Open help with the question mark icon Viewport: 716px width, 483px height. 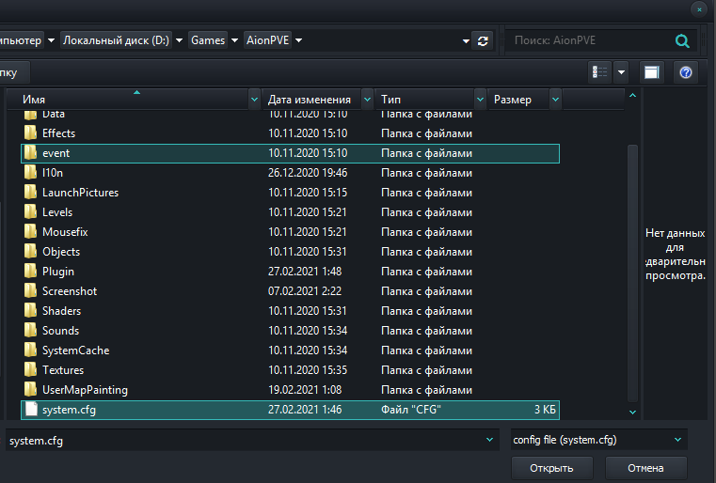coord(685,72)
